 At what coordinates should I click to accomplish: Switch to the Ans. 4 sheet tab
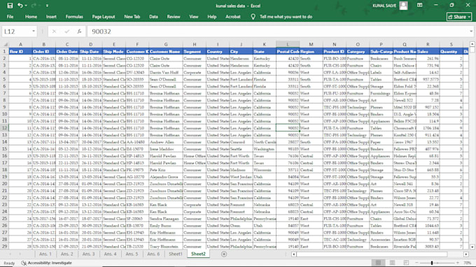coord(110,254)
